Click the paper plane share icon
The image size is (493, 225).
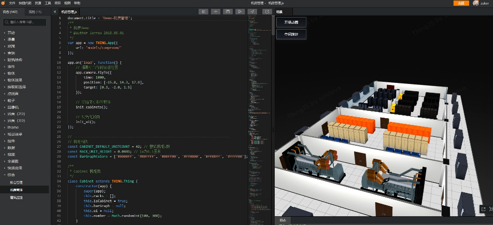pyautogui.click(x=252, y=11)
